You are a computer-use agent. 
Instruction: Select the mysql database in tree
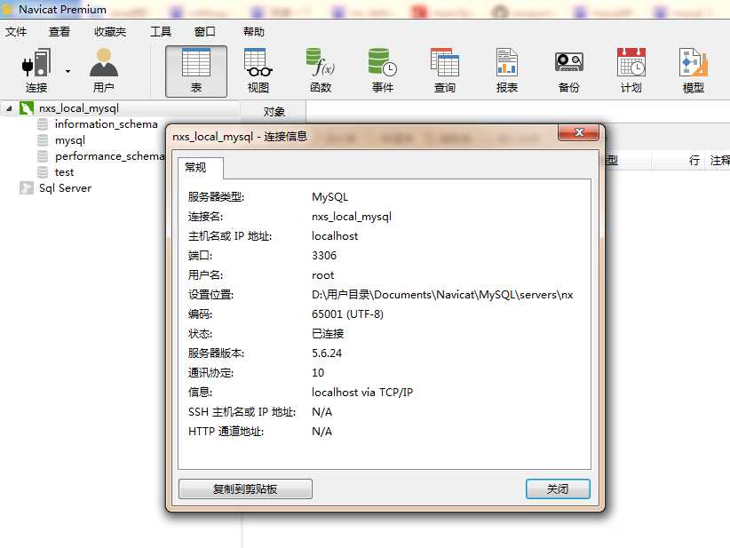point(70,140)
